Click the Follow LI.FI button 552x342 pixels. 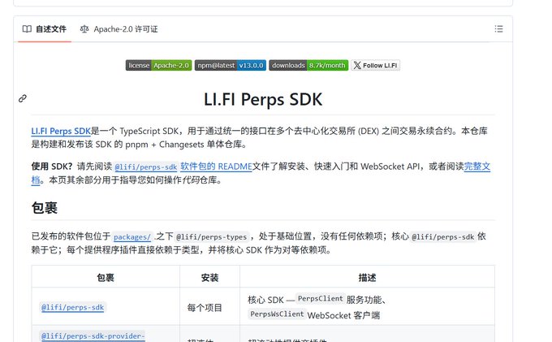(x=375, y=65)
